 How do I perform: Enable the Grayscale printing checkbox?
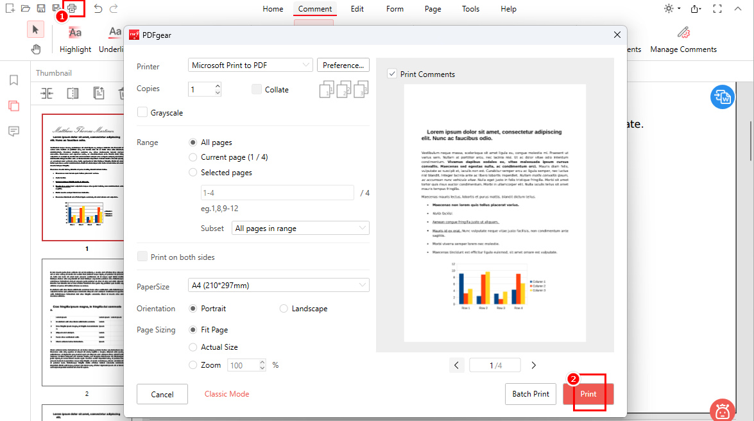pos(142,112)
